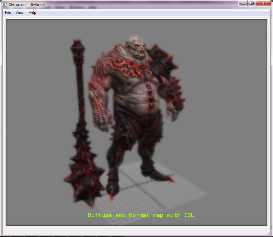
Task: Open the View menu
Action: point(19,12)
